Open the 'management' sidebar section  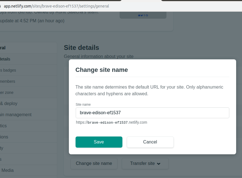point(28,114)
